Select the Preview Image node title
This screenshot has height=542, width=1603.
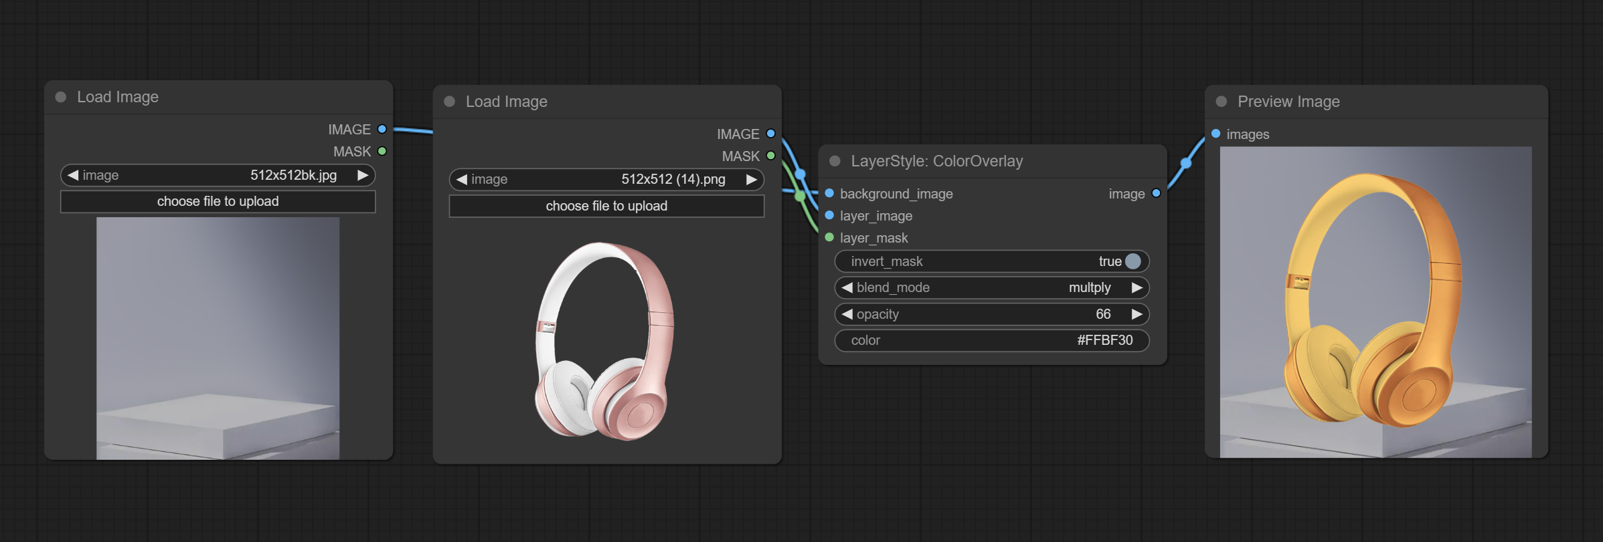(x=1288, y=102)
